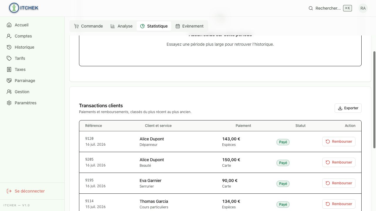Click refund arrow icon for reference 9195

328,183
